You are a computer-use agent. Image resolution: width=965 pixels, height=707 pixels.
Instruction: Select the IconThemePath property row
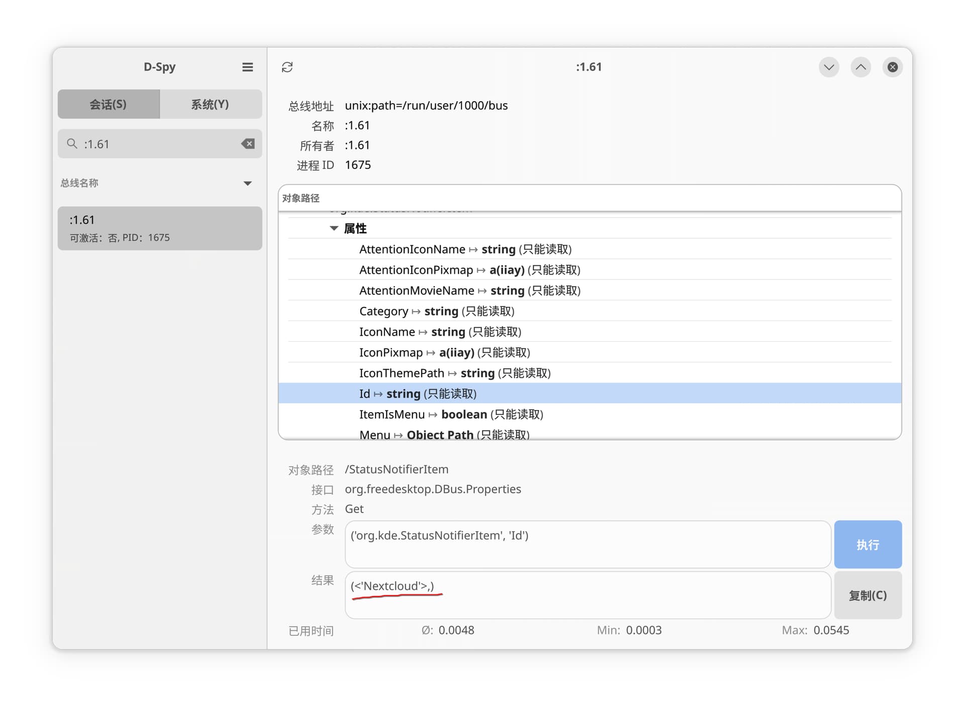tap(590, 373)
